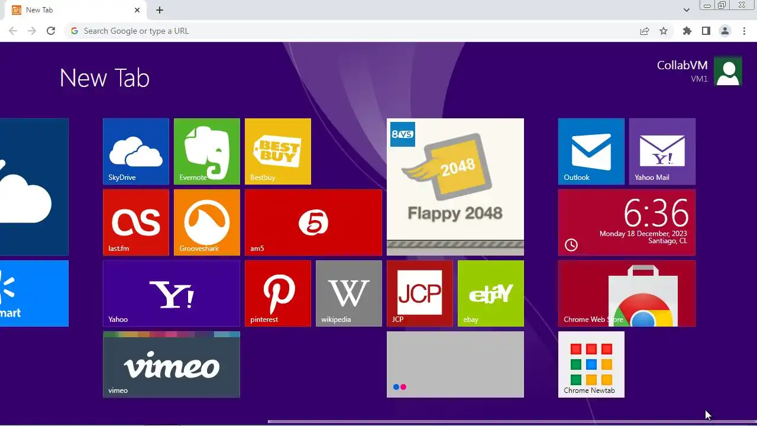The image size is (757, 426).
Task: Click the share page icon in address bar
Action: point(645,31)
